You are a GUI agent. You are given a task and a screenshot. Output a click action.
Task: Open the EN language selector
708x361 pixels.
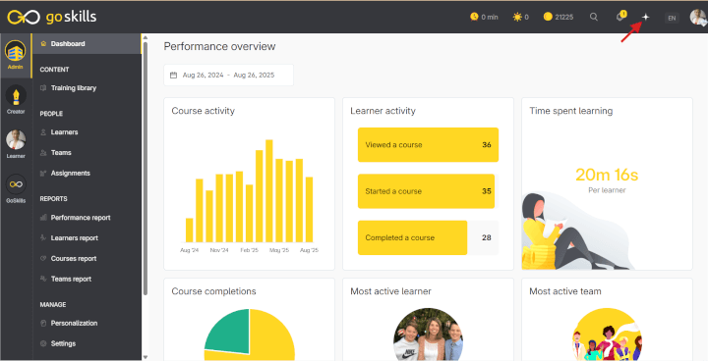pyautogui.click(x=672, y=18)
